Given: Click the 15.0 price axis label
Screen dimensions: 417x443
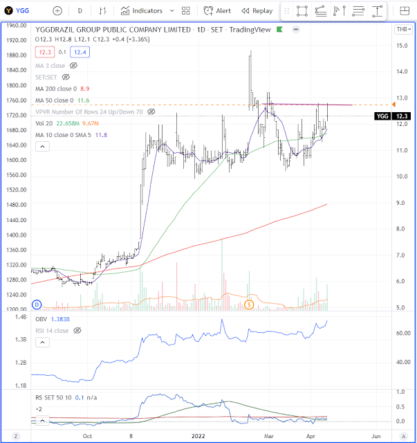Looking at the screenshot, I should click(402, 46).
